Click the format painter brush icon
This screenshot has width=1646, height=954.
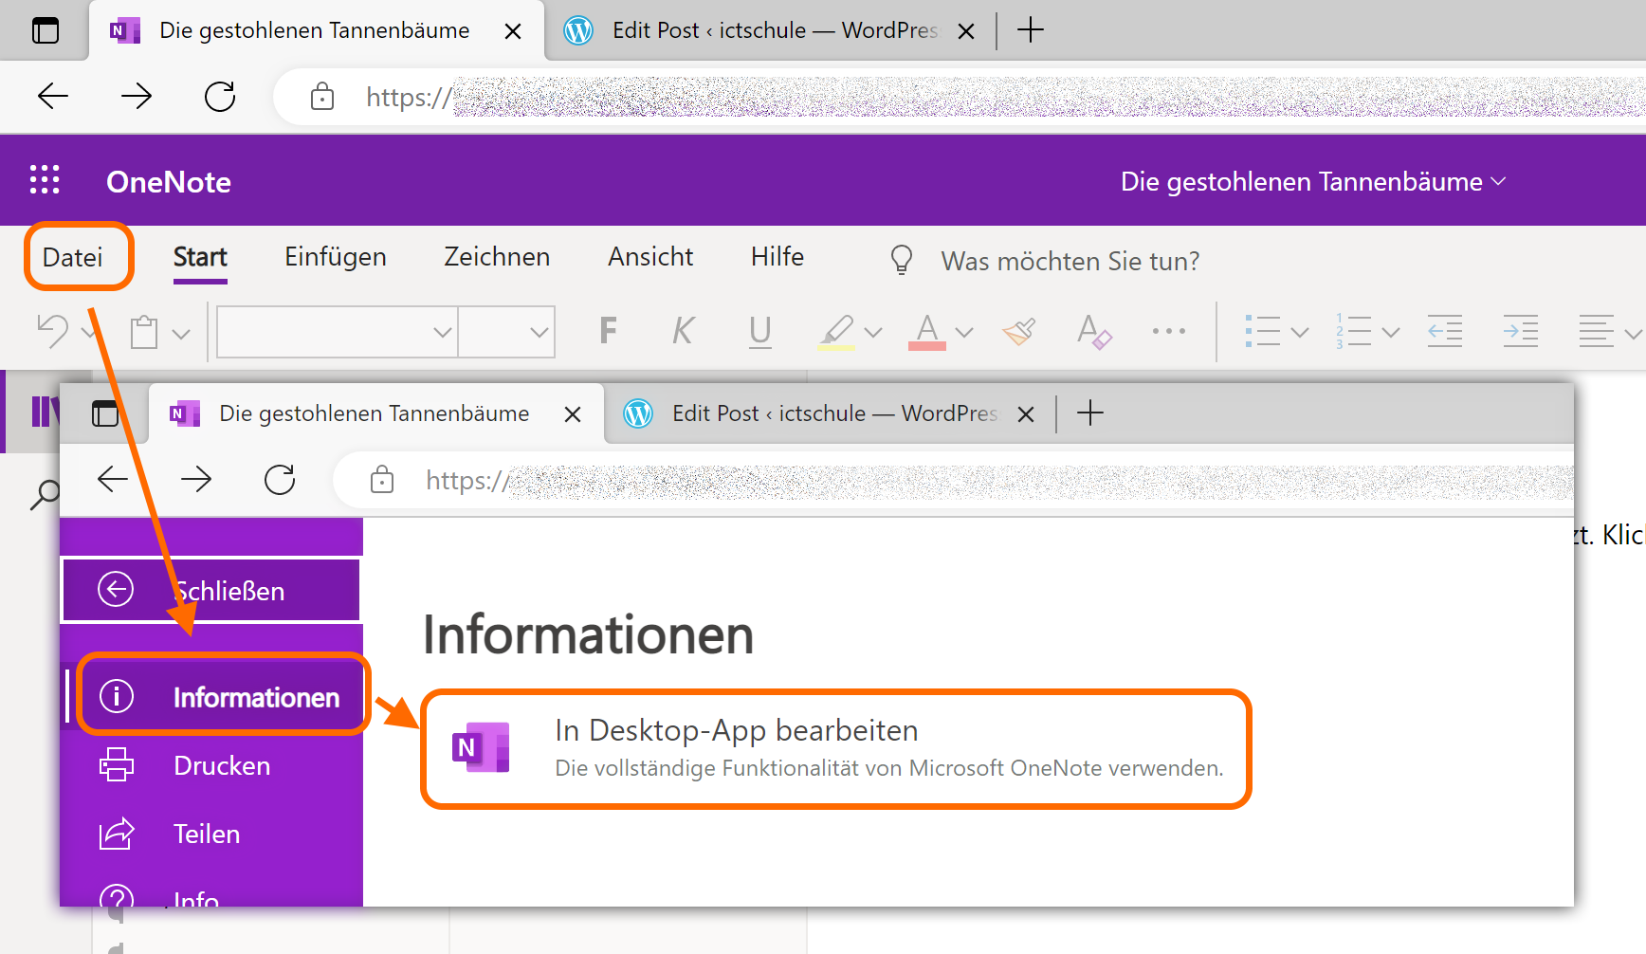point(1019,331)
